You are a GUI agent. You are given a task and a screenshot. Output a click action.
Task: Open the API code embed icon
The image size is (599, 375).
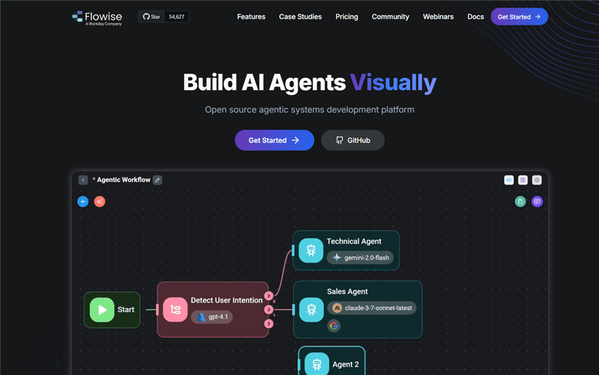509,180
